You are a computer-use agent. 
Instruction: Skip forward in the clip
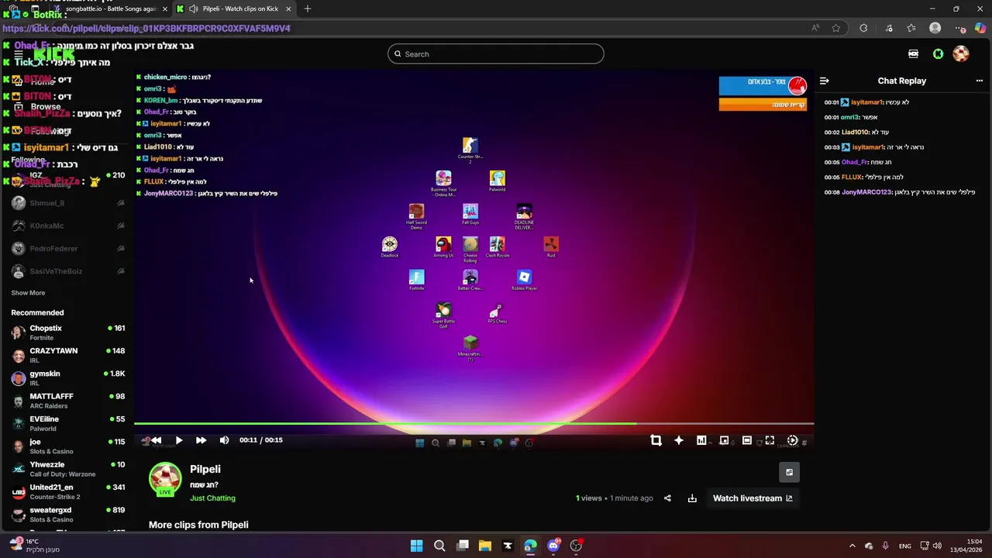point(201,440)
